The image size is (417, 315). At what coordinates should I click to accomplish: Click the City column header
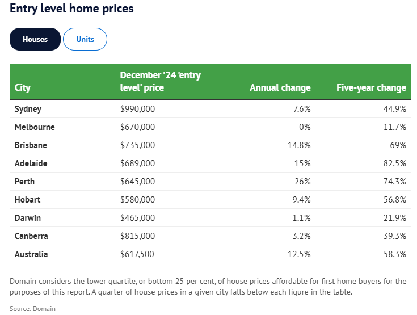point(23,88)
